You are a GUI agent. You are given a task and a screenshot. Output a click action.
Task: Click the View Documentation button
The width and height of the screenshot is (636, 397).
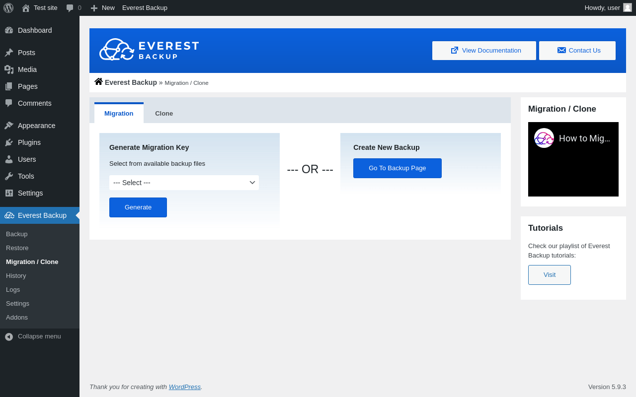(x=484, y=51)
